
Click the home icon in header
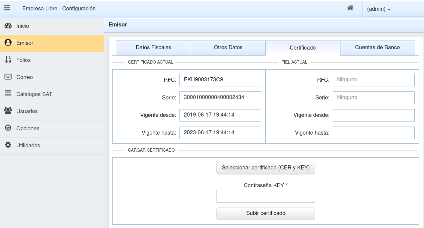coord(350,8)
